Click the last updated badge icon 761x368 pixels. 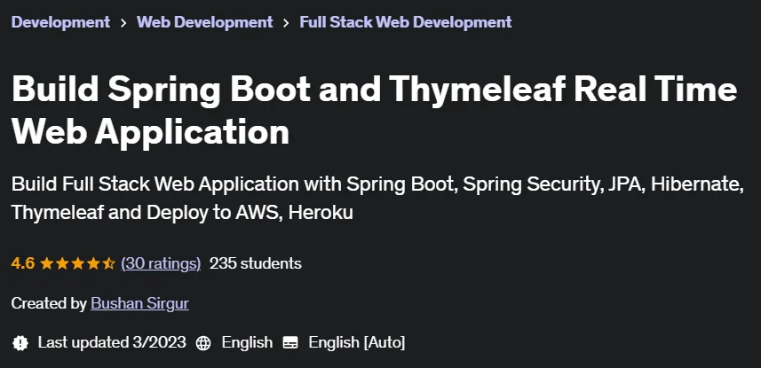pyautogui.click(x=20, y=343)
